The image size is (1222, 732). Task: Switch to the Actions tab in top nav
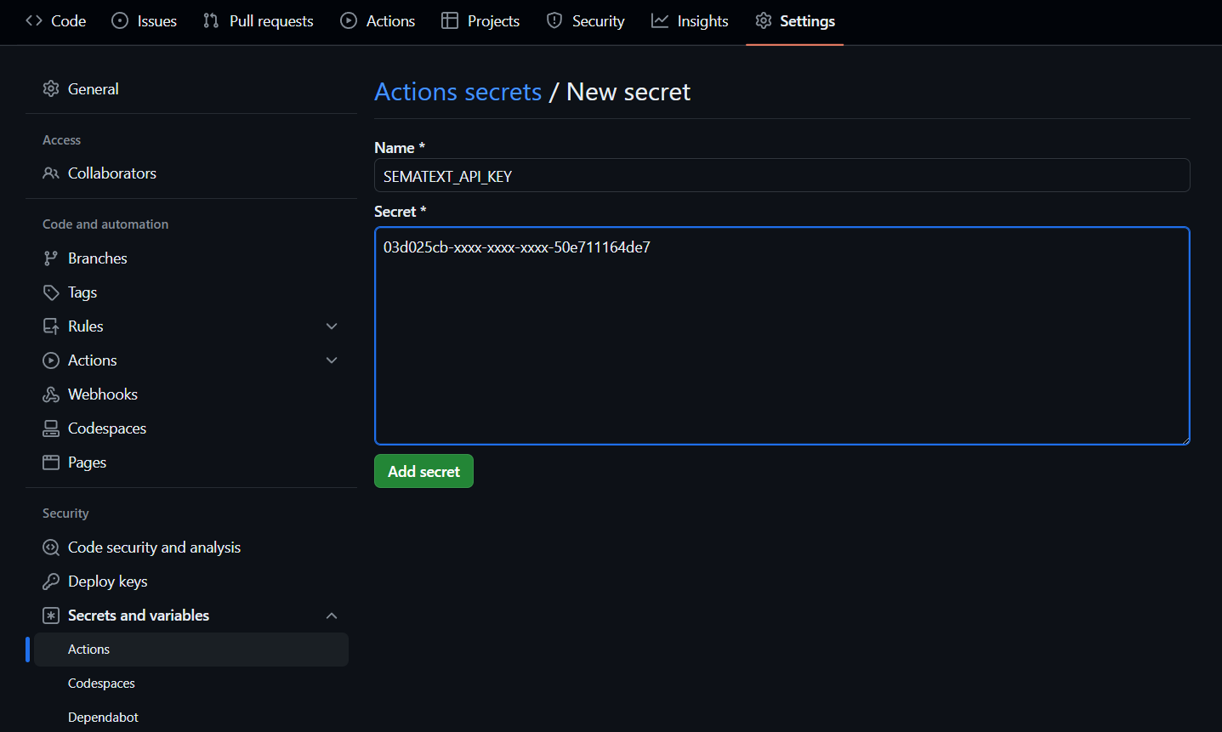pyautogui.click(x=378, y=20)
